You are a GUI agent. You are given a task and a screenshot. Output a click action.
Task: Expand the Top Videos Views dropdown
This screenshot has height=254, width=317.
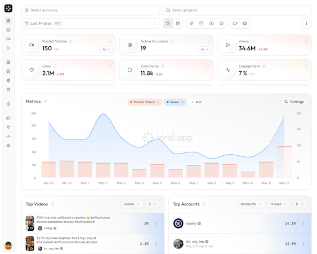(x=132, y=204)
